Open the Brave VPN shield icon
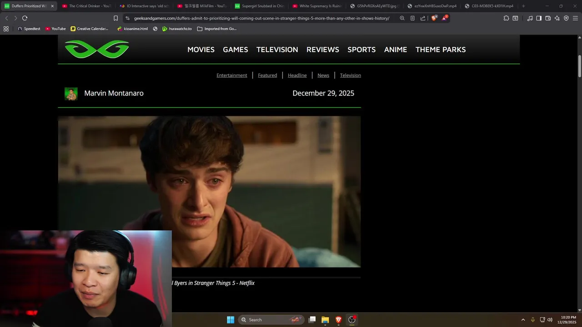Screen dimensions: 582x327 [566, 18]
